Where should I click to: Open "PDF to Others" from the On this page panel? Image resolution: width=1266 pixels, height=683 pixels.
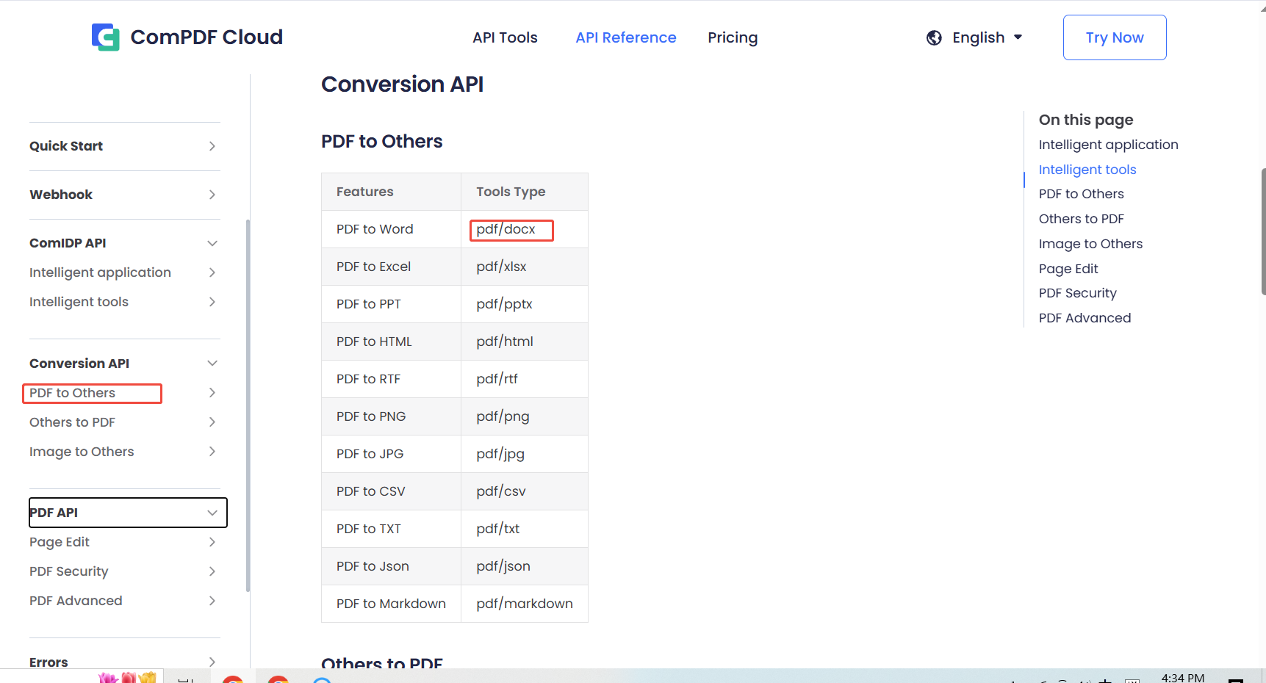(x=1081, y=193)
